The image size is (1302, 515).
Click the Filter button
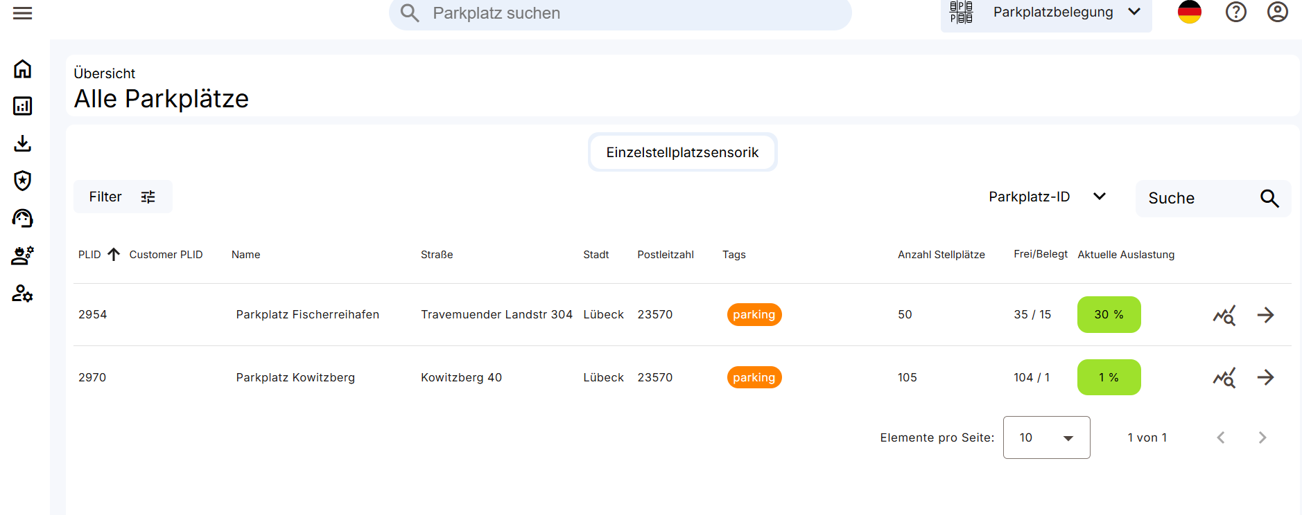pyautogui.click(x=123, y=197)
